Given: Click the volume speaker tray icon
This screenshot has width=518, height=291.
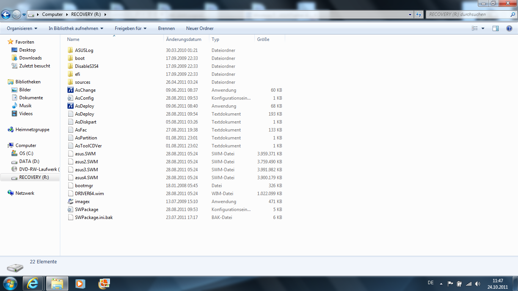Looking at the screenshot, I should click(x=477, y=283).
